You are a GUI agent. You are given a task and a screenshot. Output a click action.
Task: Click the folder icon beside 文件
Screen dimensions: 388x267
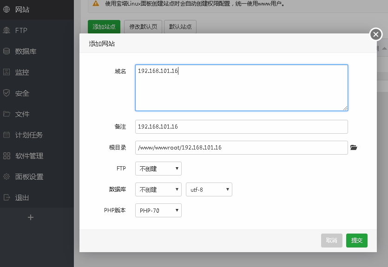pos(7,114)
